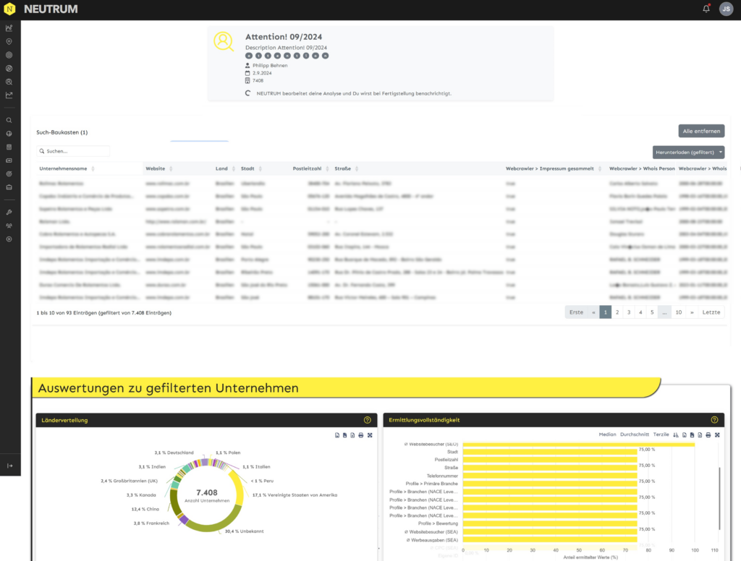Image resolution: width=741 pixels, height=561 pixels.
Task: Click Herunterladen (gefiltert) button
Action: [x=685, y=152]
